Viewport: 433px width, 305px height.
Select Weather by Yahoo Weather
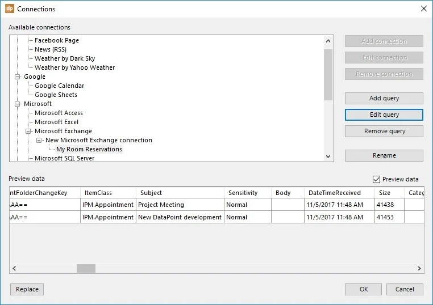click(x=74, y=68)
